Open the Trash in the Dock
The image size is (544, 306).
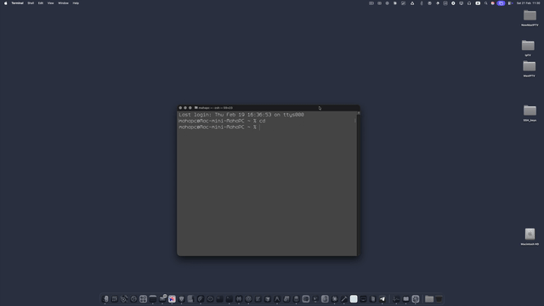pos(439,298)
